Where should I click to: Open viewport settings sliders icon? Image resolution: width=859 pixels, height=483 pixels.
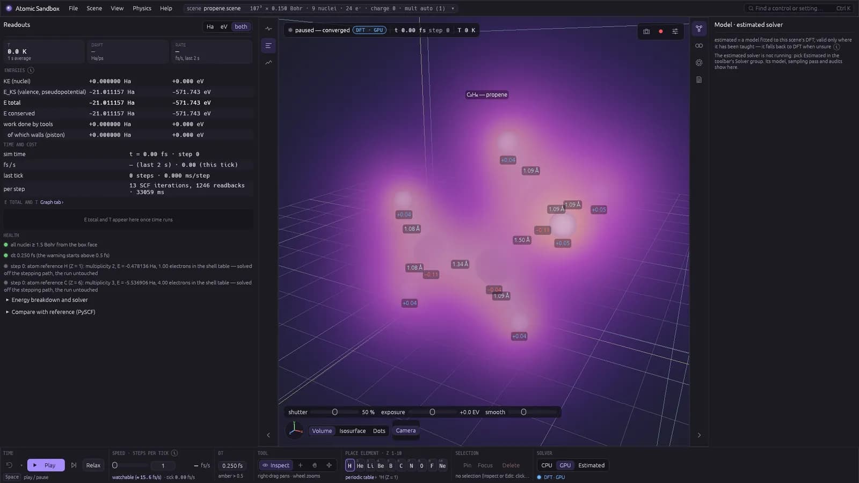click(x=675, y=31)
